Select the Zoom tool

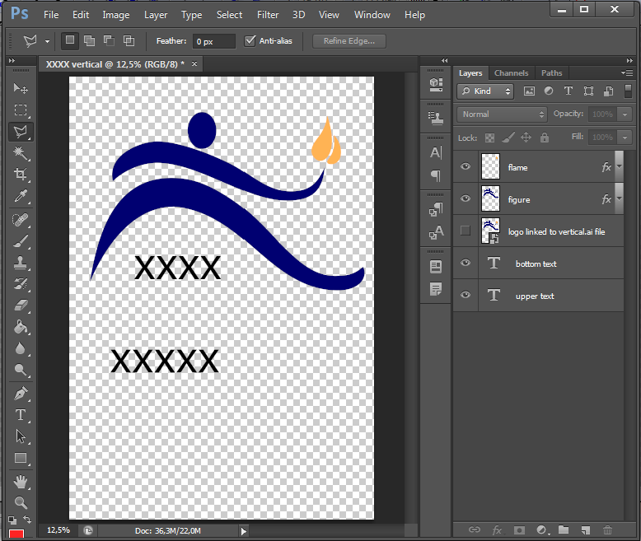21,502
